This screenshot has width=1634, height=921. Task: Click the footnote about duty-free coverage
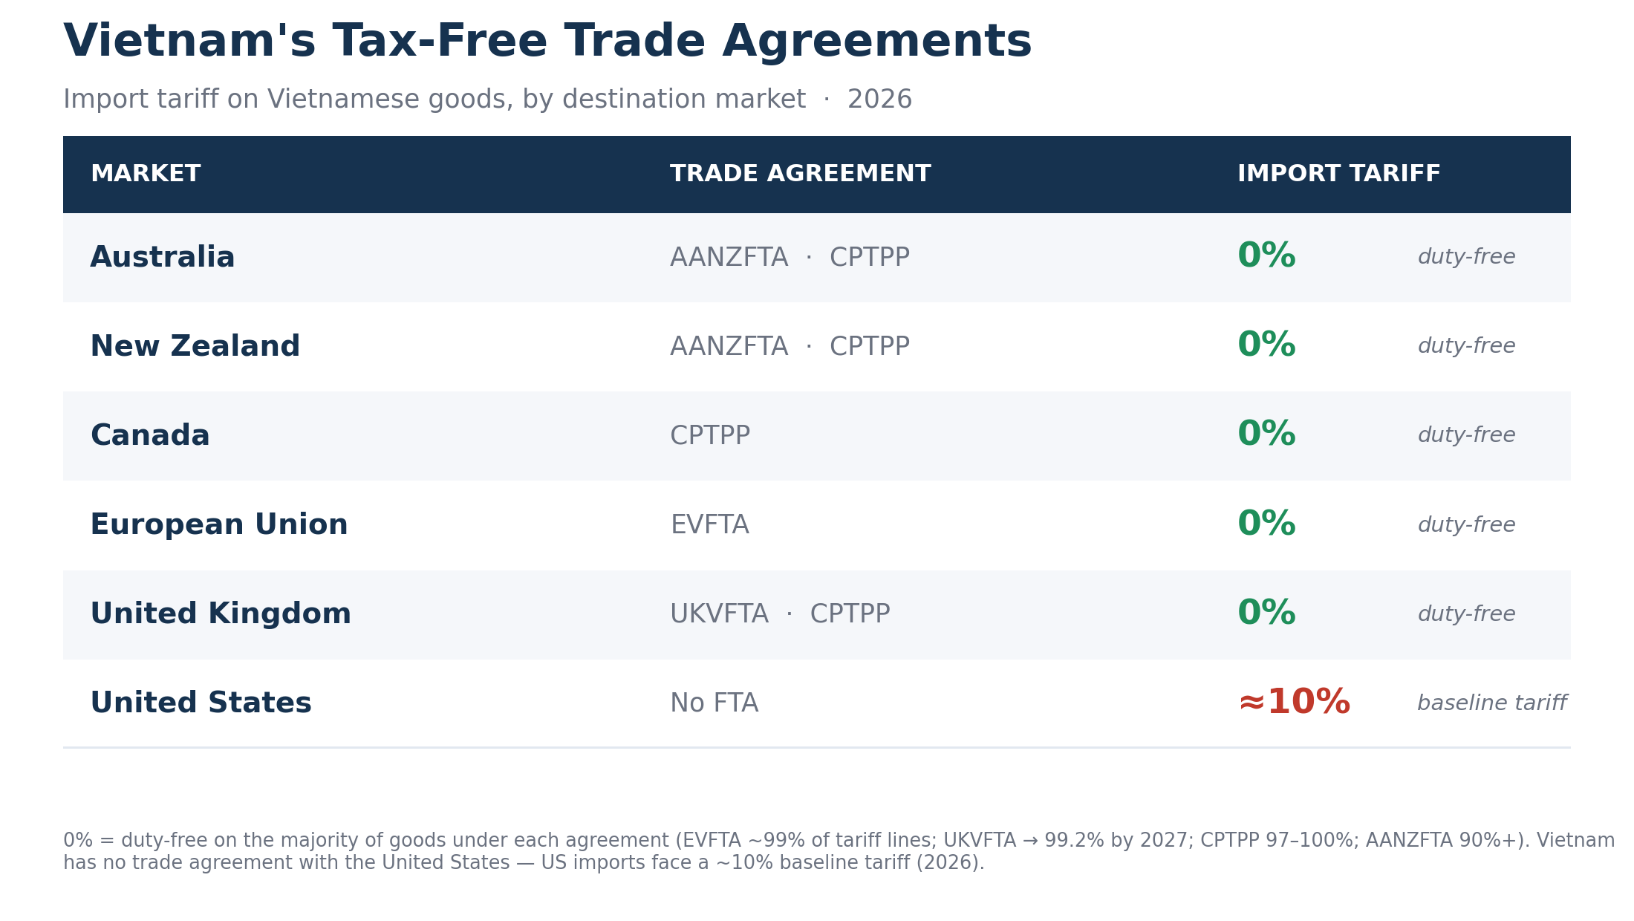[839, 851]
